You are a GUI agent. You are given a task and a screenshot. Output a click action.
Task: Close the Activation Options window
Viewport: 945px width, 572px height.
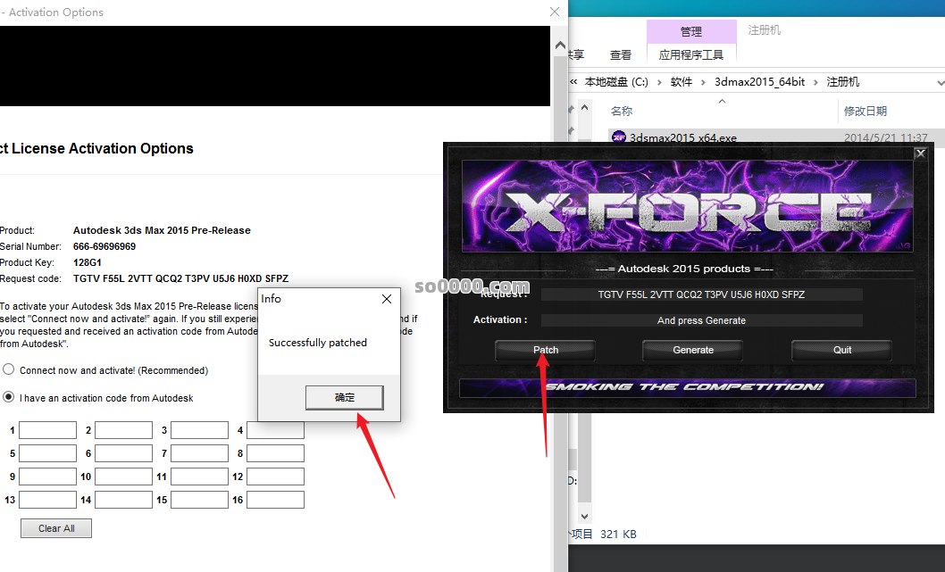(554, 12)
